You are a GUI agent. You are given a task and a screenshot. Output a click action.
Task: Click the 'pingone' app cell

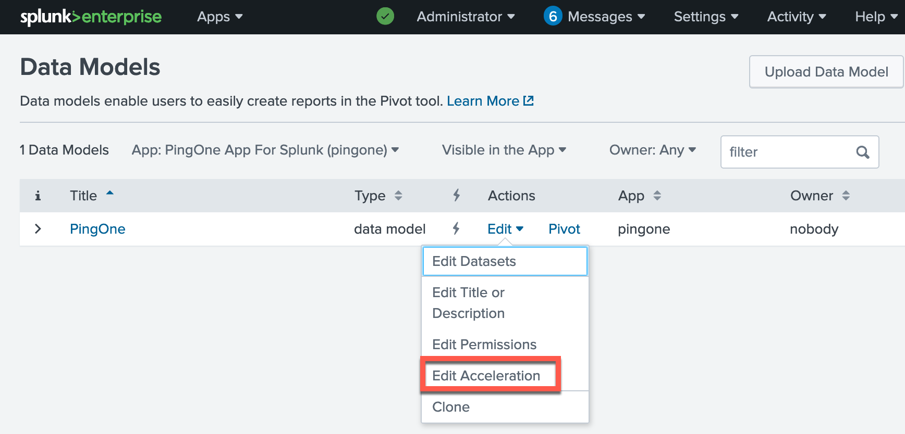[644, 229]
